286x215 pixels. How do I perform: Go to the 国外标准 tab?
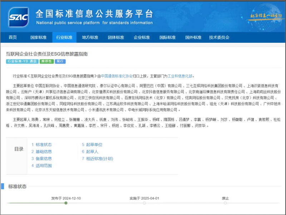click(193, 37)
